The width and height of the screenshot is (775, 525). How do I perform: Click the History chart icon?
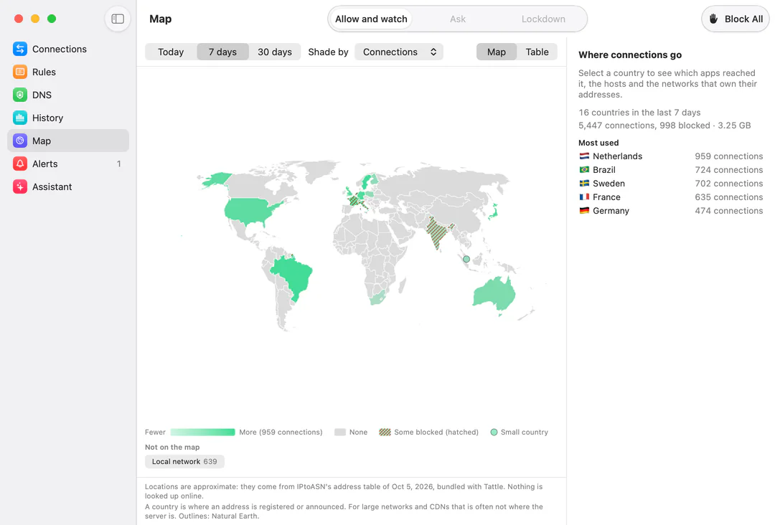click(20, 118)
